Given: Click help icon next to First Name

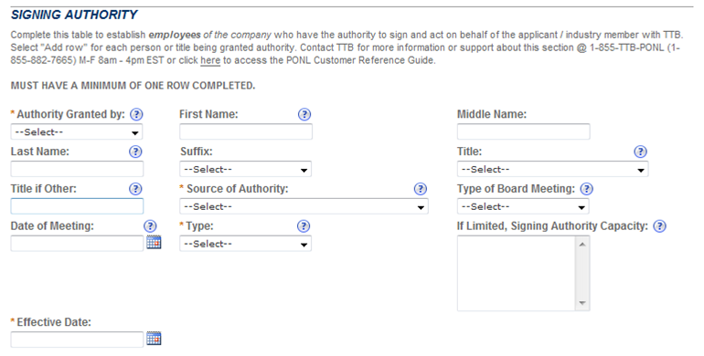Looking at the screenshot, I should pyautogui.click(x=304, y=115).
